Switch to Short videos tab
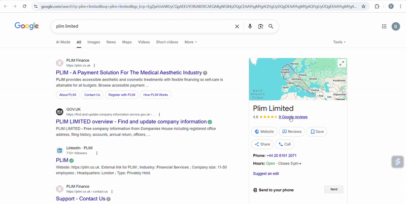This screenshot has width=406, height=204. [167, 42]
